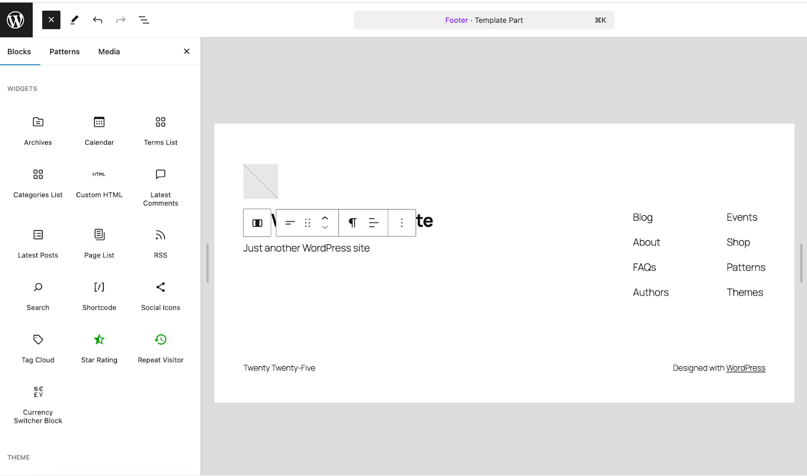Insert the Social Icons block

tap(160, 295)
